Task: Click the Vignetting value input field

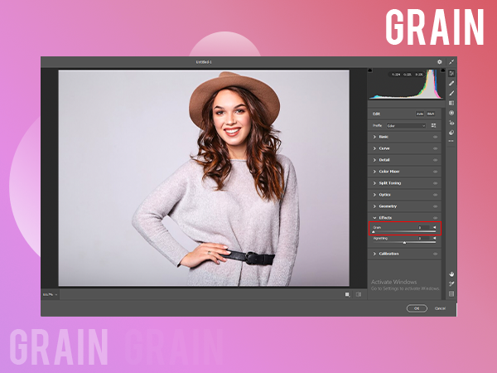Action: coord(424,238)
